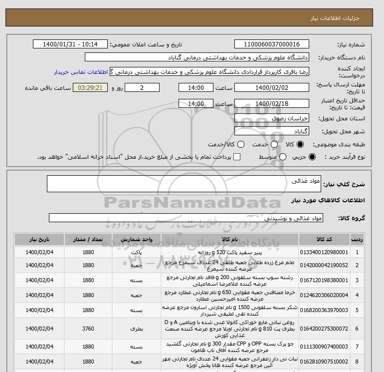Click the announcement date field 1400/01/31 - 10:14
The height and width of the screenshot is (372, 384).
pyautogui.click(x=70, y=44)
